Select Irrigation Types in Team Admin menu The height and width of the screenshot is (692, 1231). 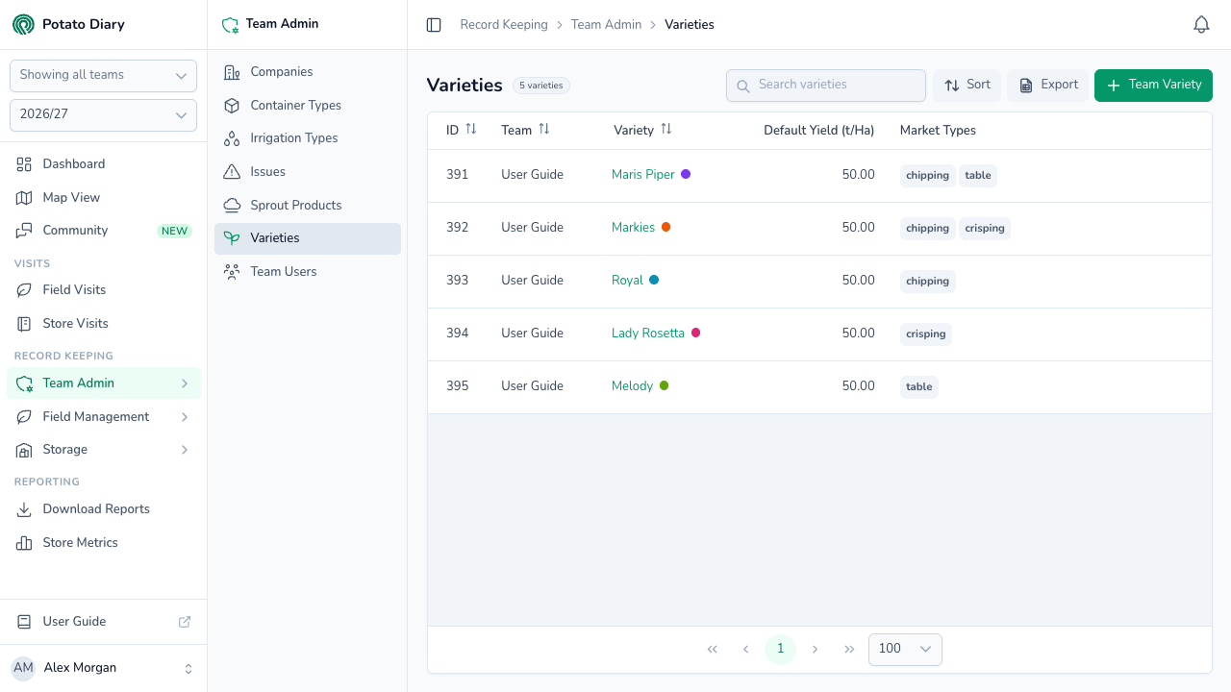click(x=308, y=138)
